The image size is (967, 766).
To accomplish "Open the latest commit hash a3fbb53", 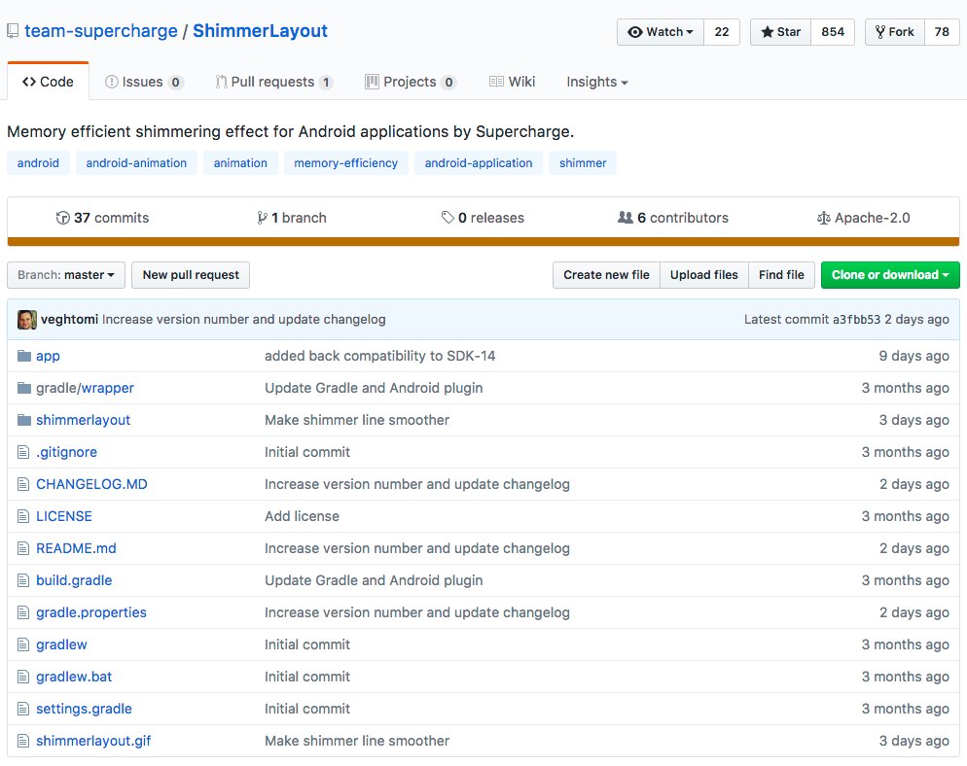I will click(857, 319).
